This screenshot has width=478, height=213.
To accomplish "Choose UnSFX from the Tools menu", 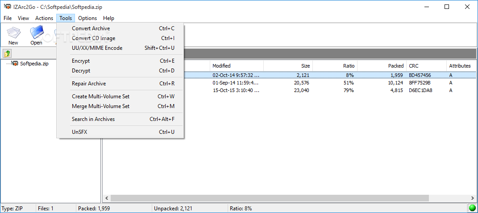I will (120, 132).
